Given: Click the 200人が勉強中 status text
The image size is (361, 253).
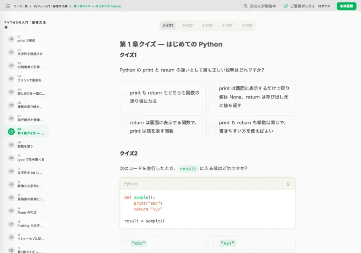Looking at the screenshot, I should point(263,6).
